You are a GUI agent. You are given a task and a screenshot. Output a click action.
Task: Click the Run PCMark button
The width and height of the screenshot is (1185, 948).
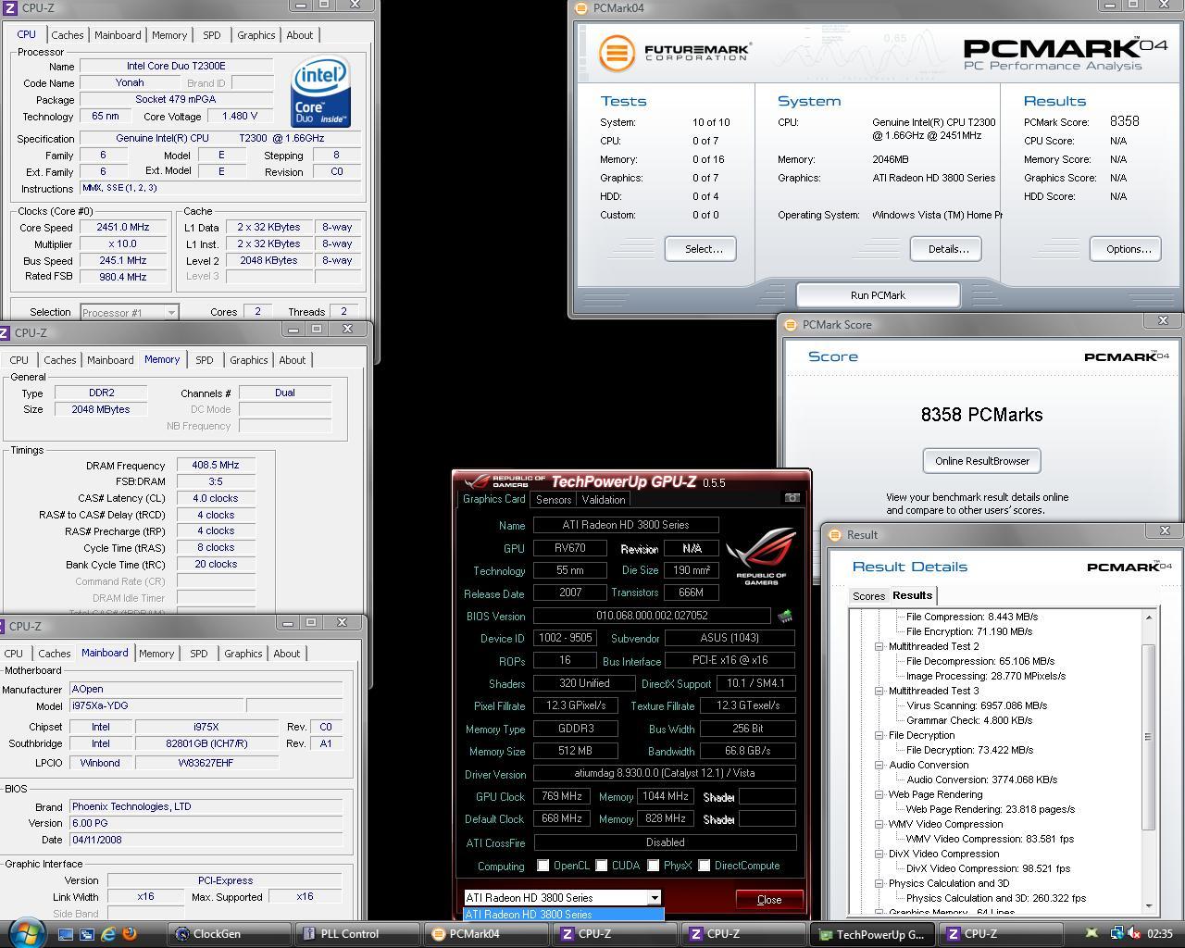click(x=878, y=295)
